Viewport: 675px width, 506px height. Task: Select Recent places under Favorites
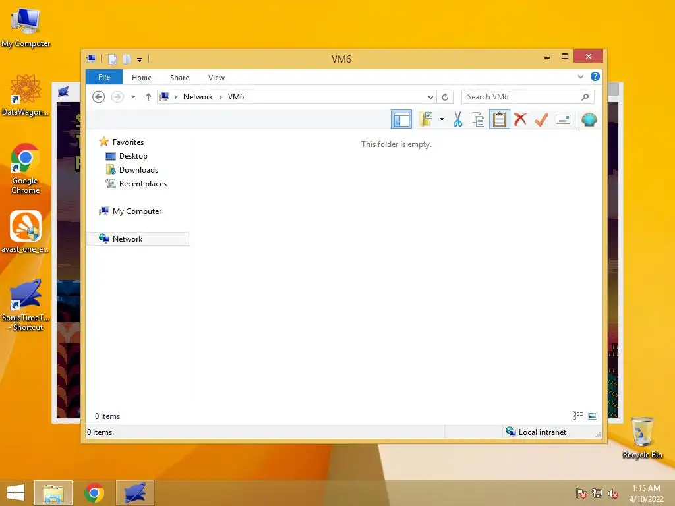coord(142,184)
